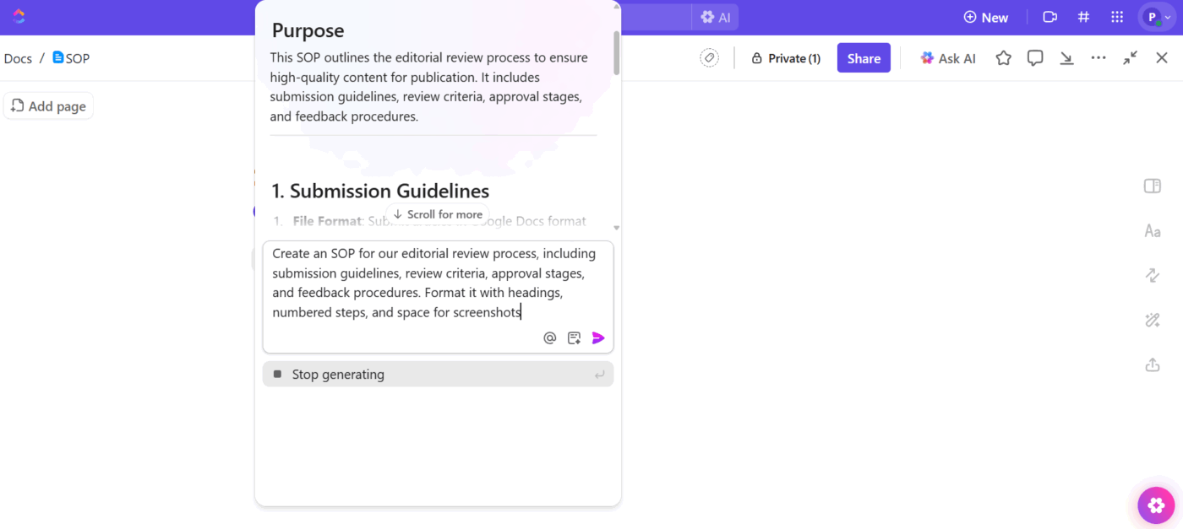The height and width of the screenshot is (529, 1183).
Task: Open AI prompt templates icon beside the mention icon
Action: (x=574, y=337)
